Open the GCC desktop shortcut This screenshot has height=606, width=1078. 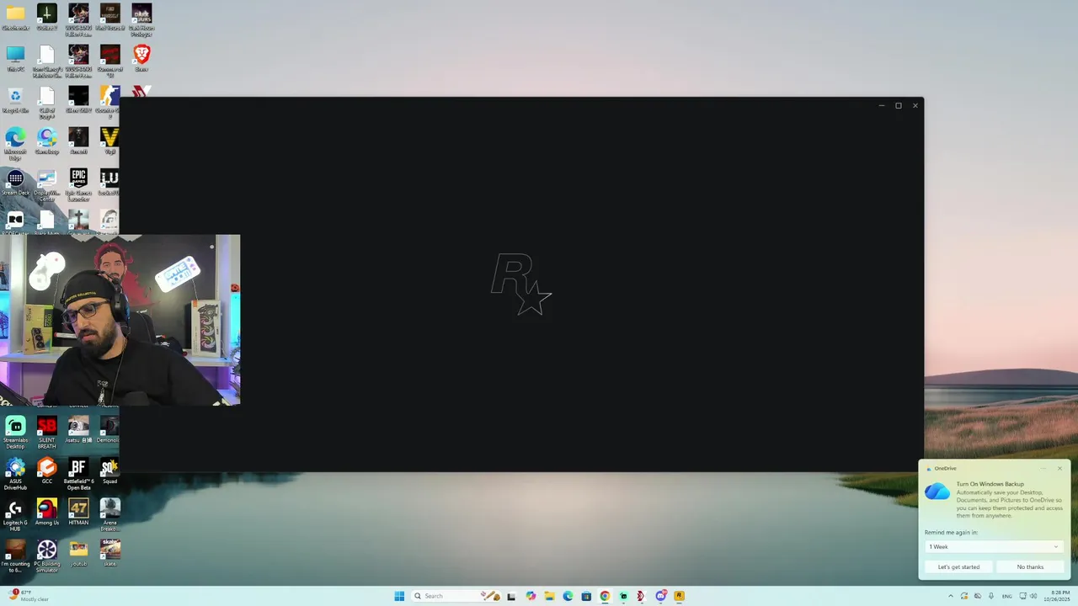47,470
